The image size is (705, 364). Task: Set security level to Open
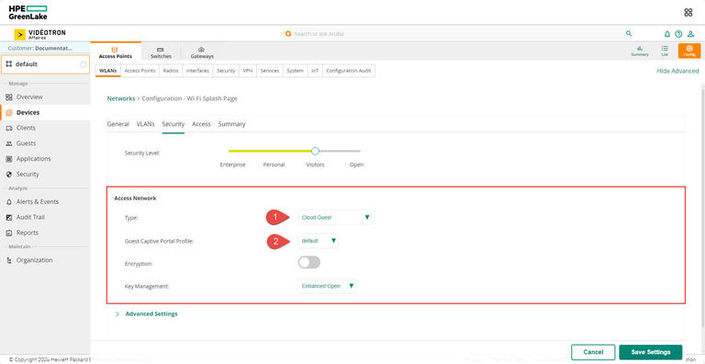[356, 165]
